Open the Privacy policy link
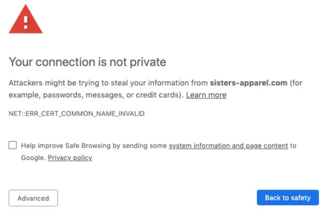Viewport: 327px width, 212px height. [70, 158]
